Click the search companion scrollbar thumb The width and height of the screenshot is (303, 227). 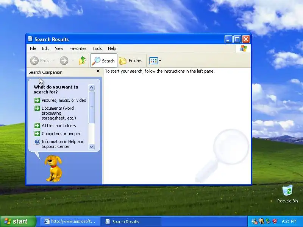[x=92, y=107]
